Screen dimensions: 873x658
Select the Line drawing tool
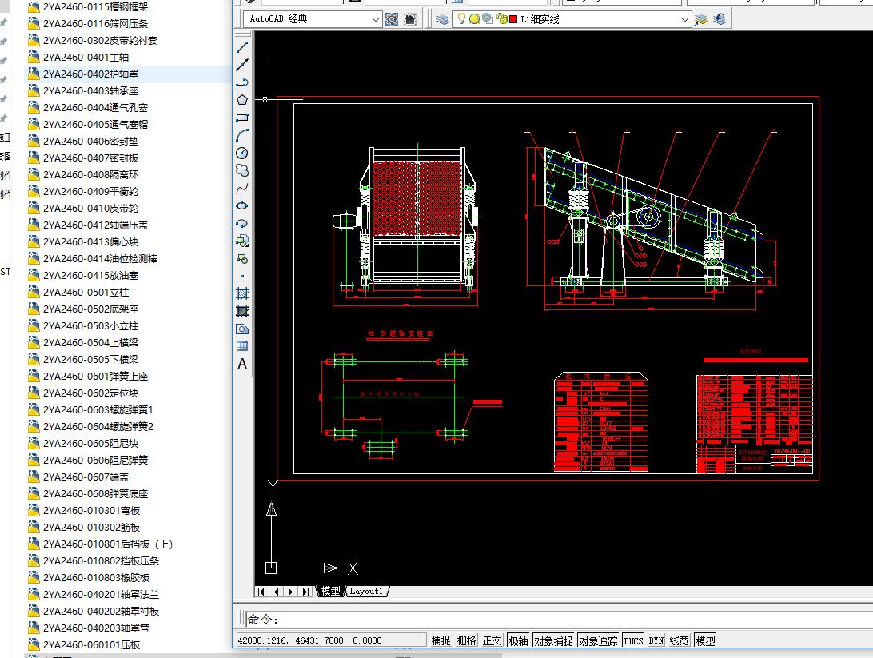pyautogui.click(x=242, y=48)
